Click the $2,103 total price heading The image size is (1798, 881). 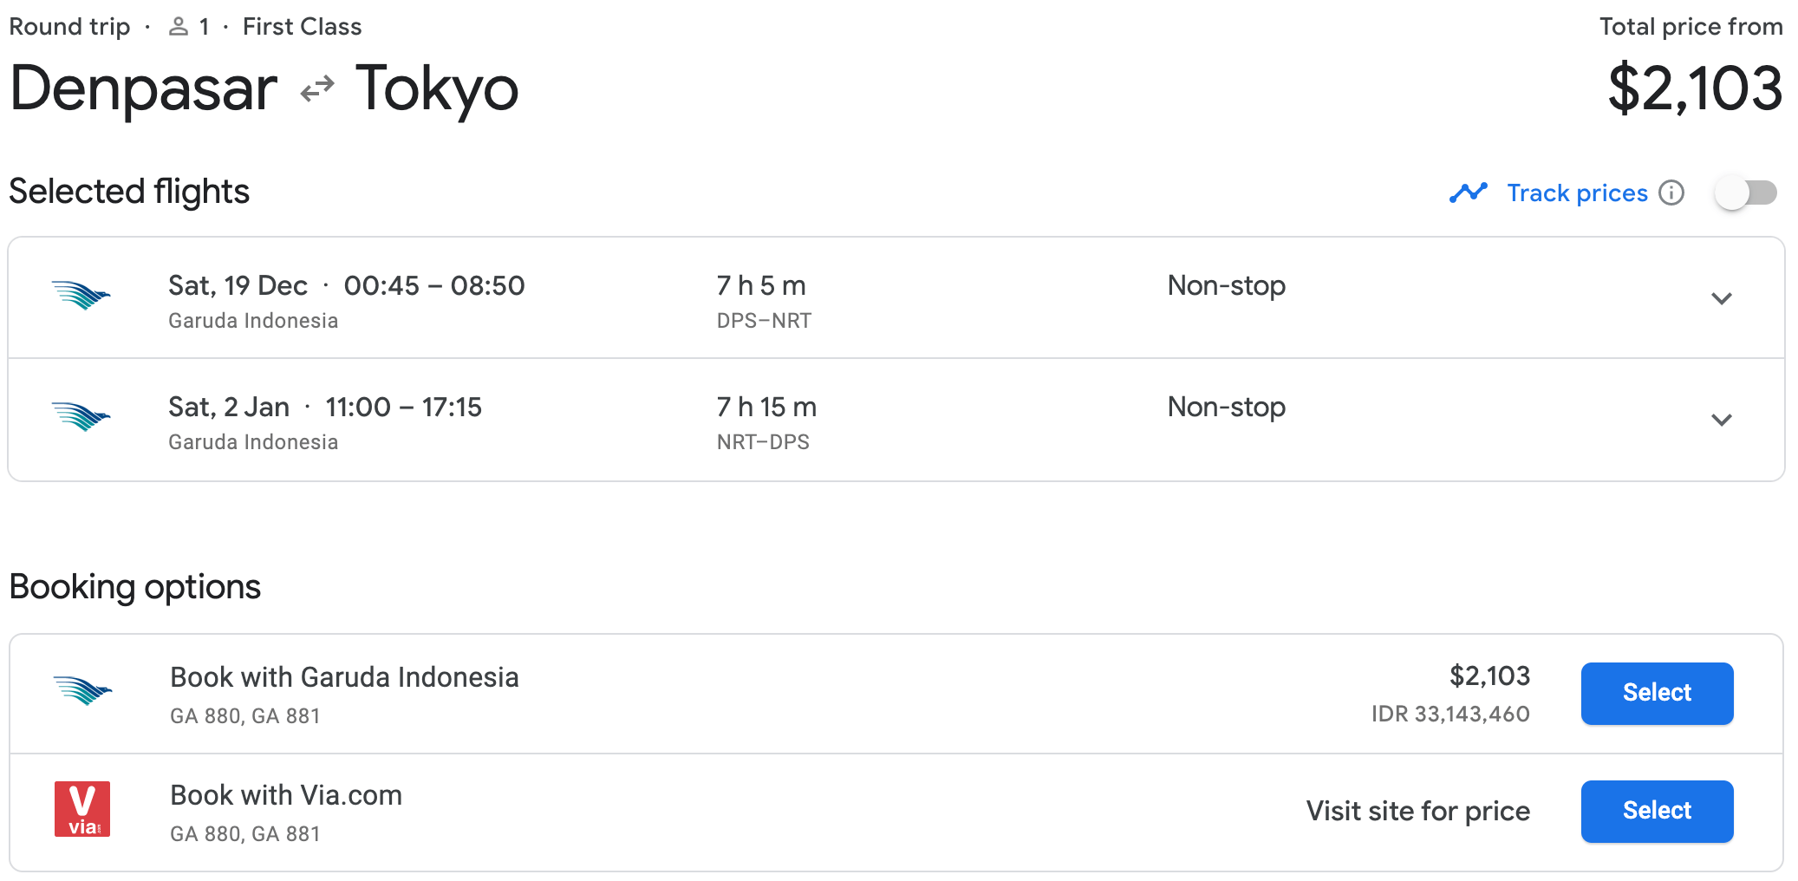click(1694, 88)
